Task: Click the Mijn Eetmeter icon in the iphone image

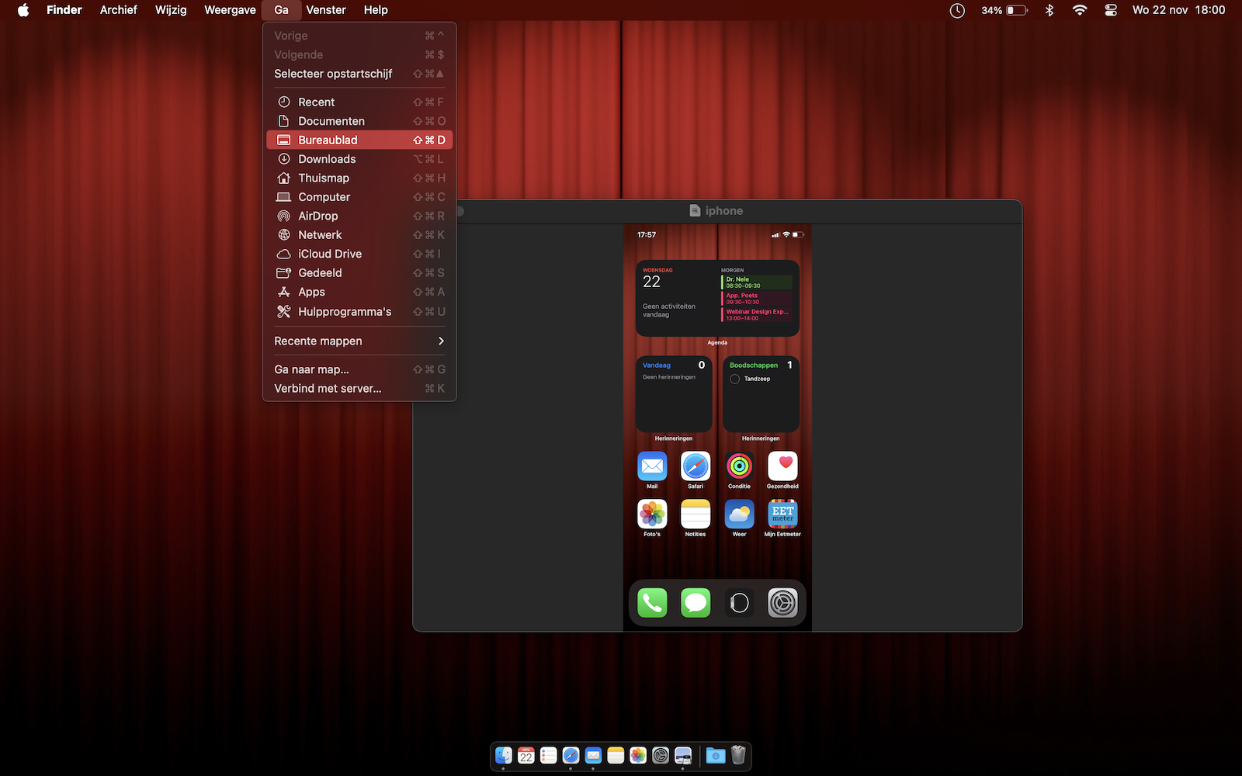Action: click(782, 514)
